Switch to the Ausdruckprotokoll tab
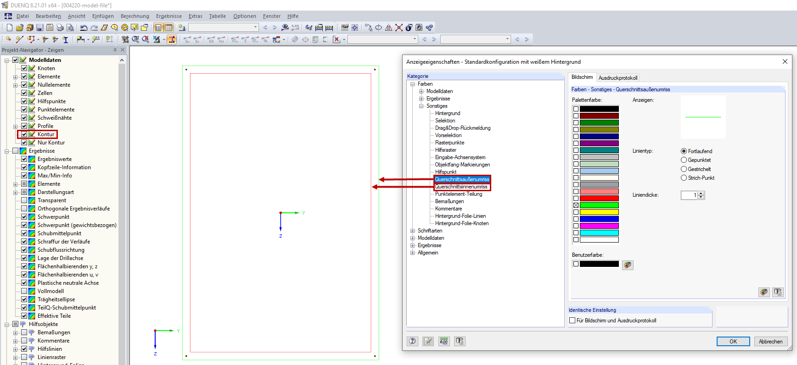797x365 pixels. coord(618,78)
